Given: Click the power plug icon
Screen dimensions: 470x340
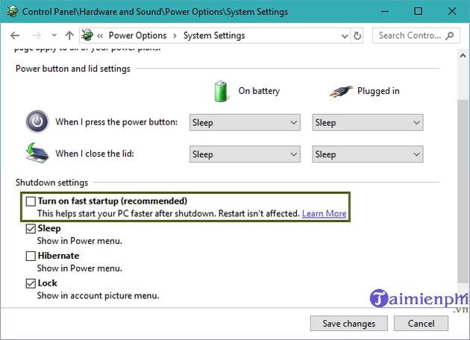Looking at the screenshot, I should pyautogui.click(x=340, y=92).
